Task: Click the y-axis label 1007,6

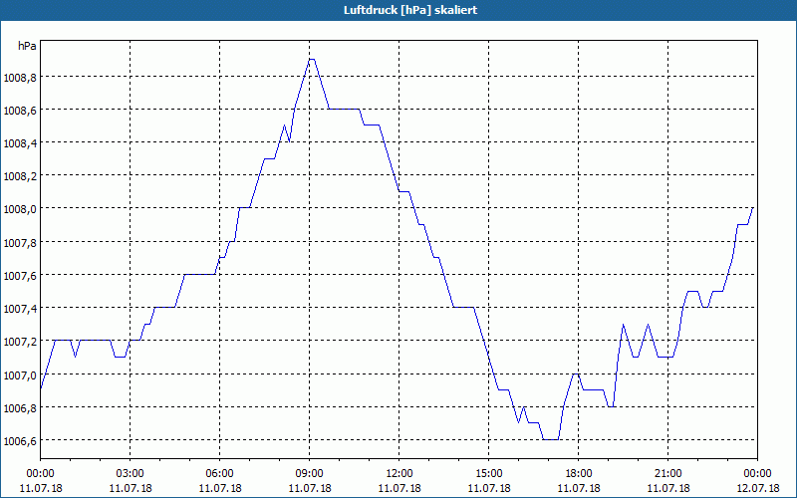Action: [20, 276]
